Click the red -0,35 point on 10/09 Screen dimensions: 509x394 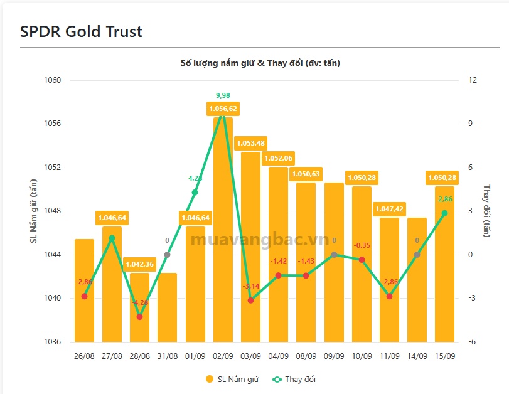(362, 260)
